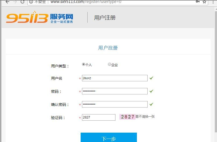Click the key icon in the address bar
This screenshot has height=142, width=217.
coord(198,2)
